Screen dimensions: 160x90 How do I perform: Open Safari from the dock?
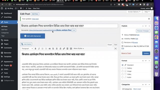tap(156, 28)
